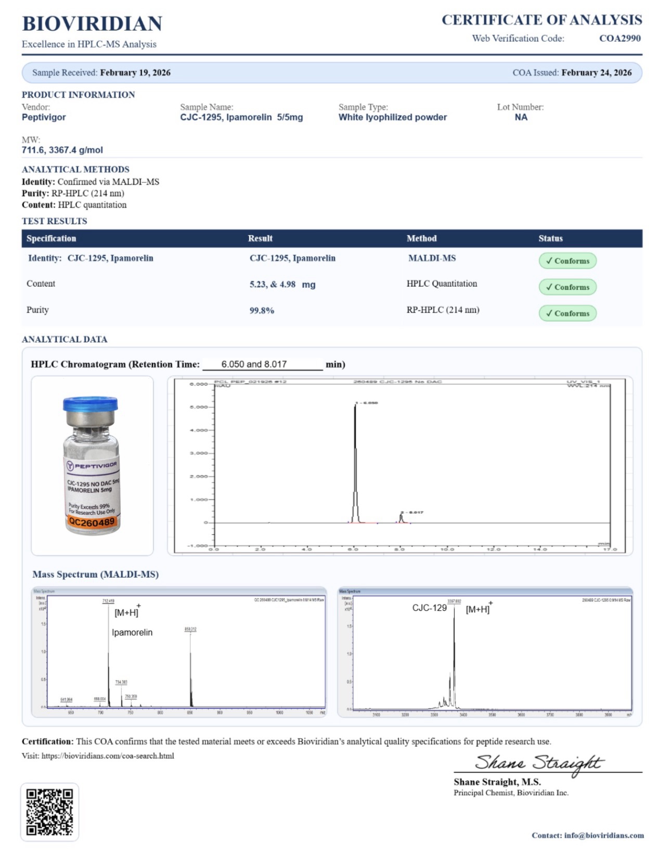The image size is (659, 853).
Task: Click the QR code at bottom left
Action: tap(49, 811)
